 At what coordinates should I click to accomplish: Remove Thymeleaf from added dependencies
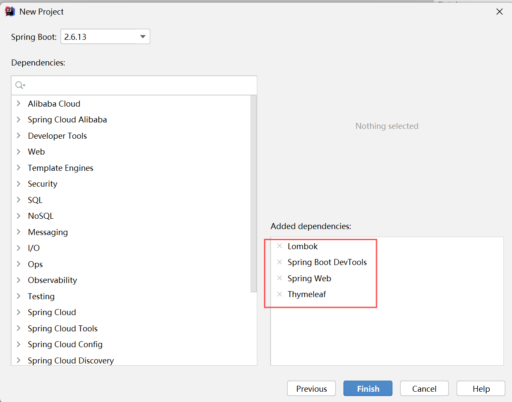[280, 294]
